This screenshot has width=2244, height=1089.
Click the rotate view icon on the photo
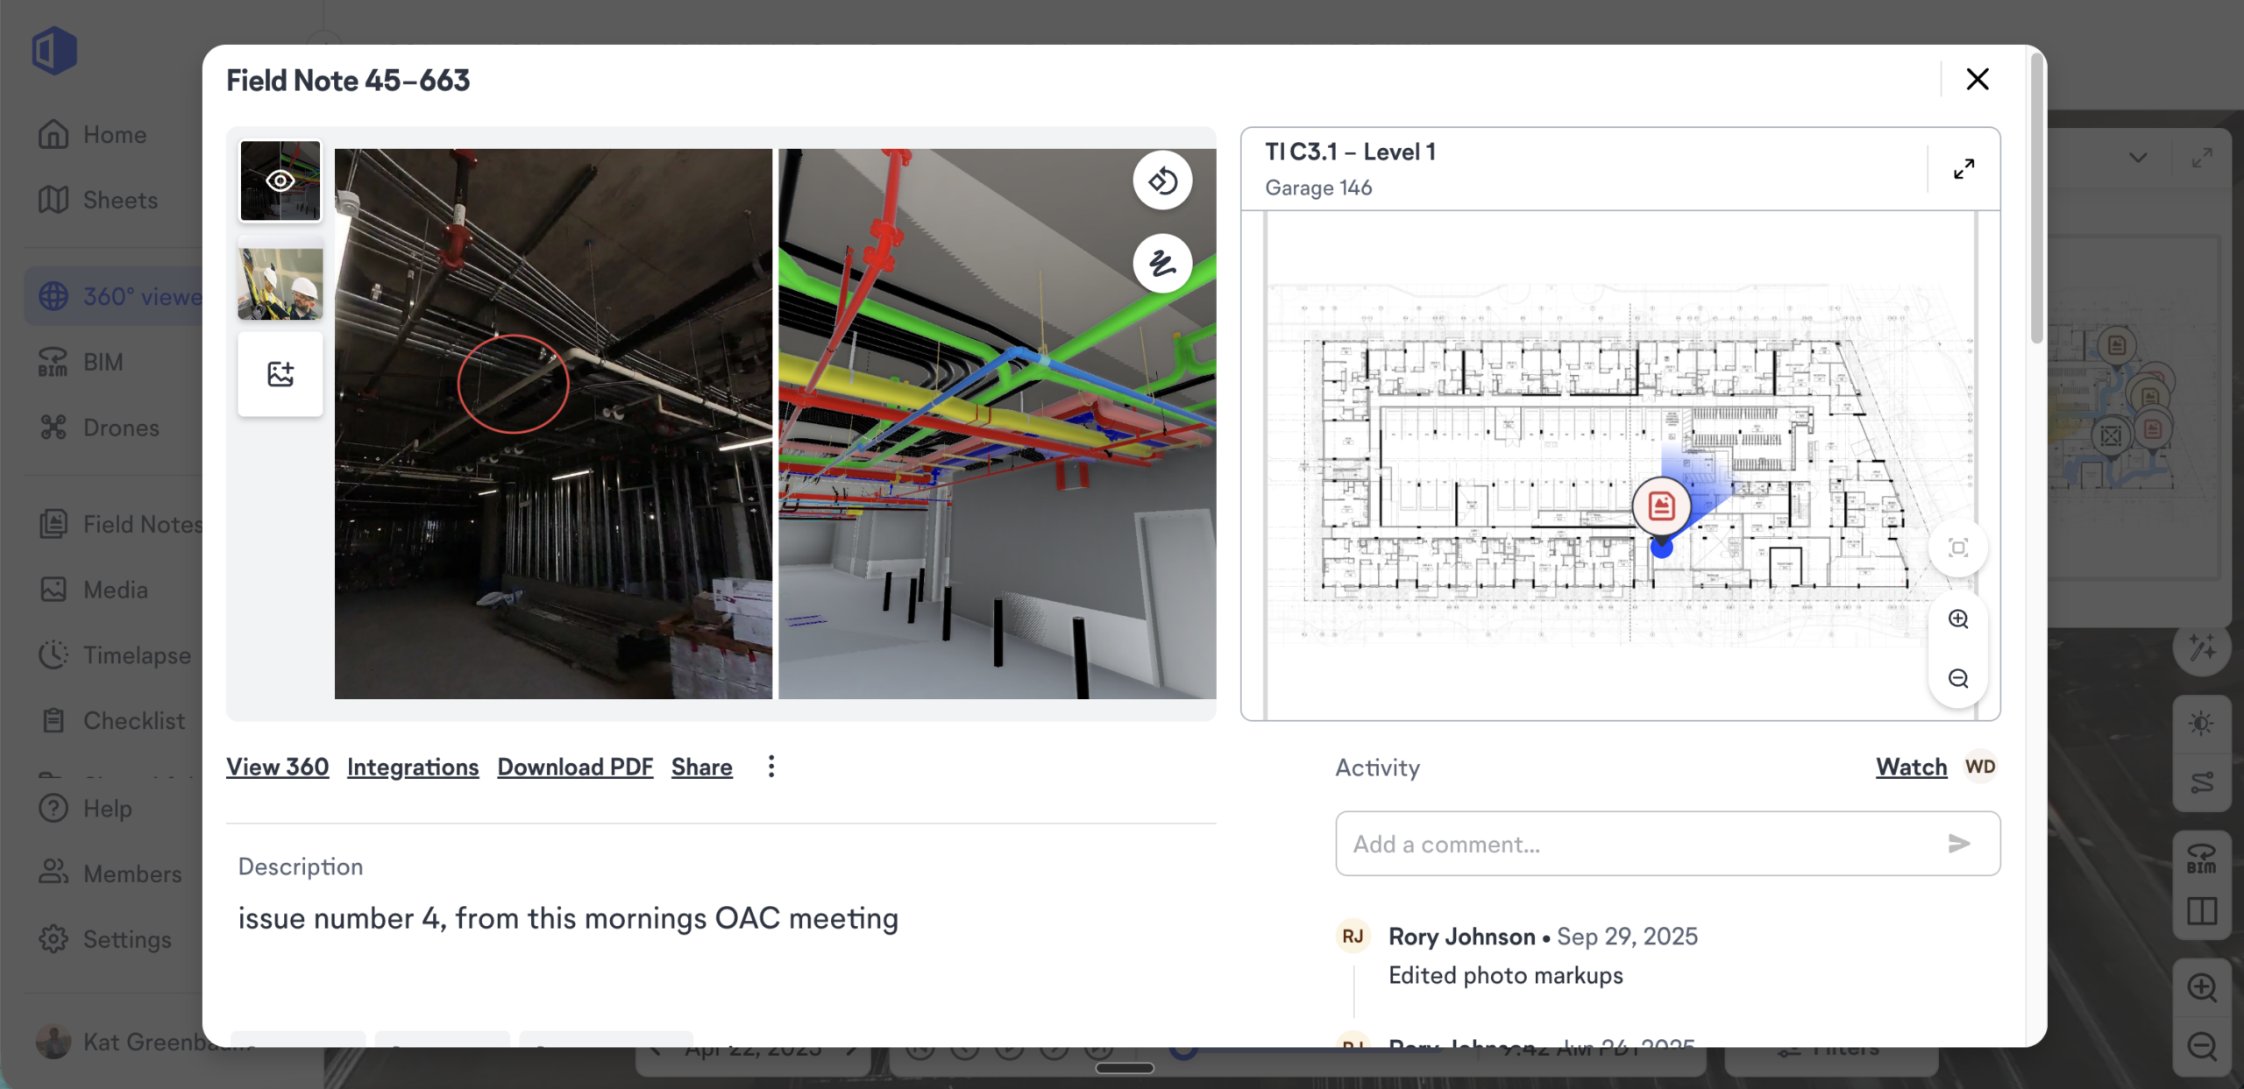pos(1162,181)
